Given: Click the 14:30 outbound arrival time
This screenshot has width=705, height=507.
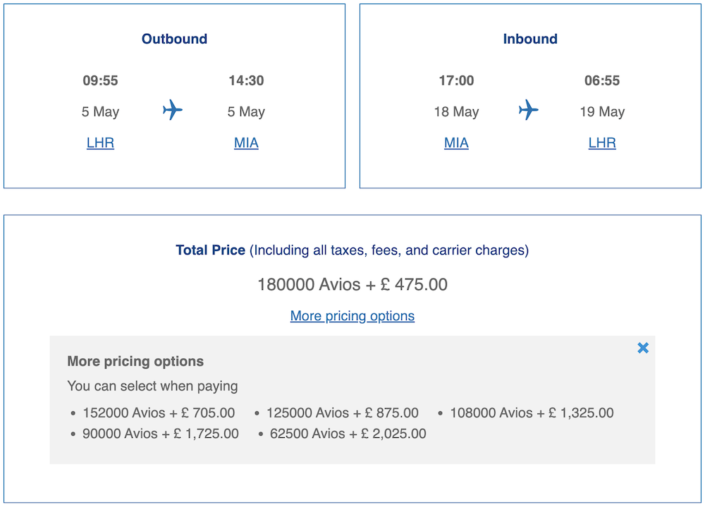Looking at the screenshot, I should [x=246, y=80].
